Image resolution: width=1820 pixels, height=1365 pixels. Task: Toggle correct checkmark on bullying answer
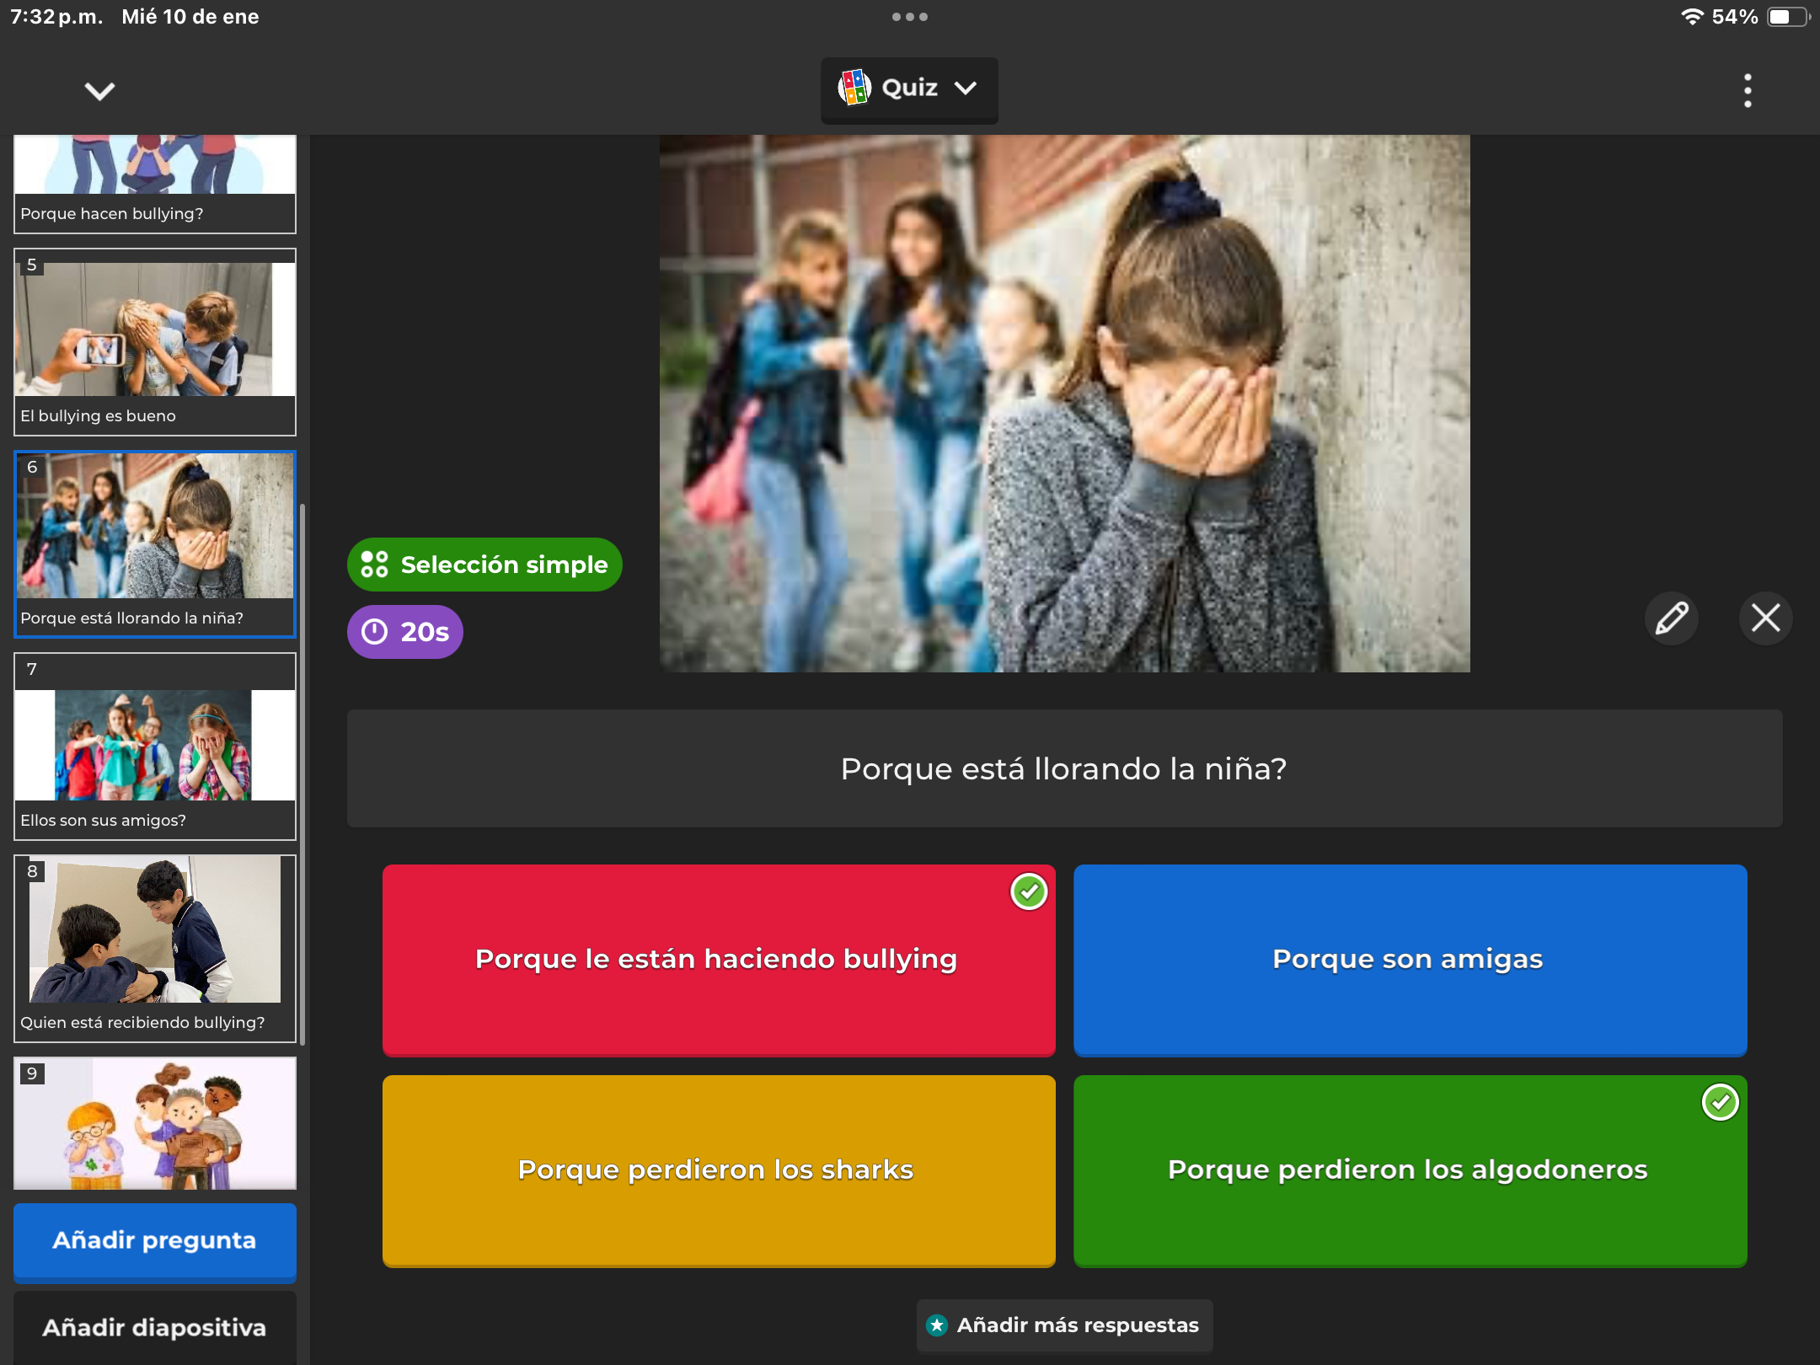coord(1028,891)
